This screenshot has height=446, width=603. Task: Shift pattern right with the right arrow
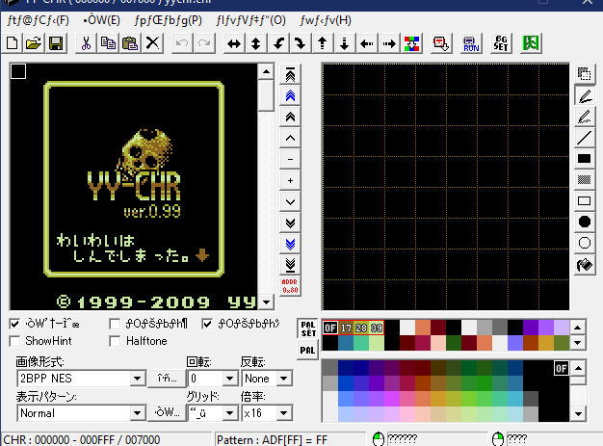pos(389,43)
